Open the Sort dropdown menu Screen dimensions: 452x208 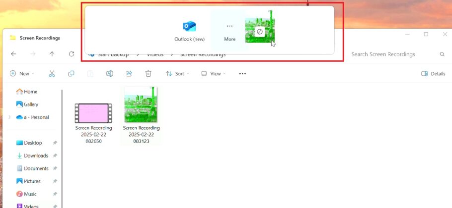tap(175, 74)
